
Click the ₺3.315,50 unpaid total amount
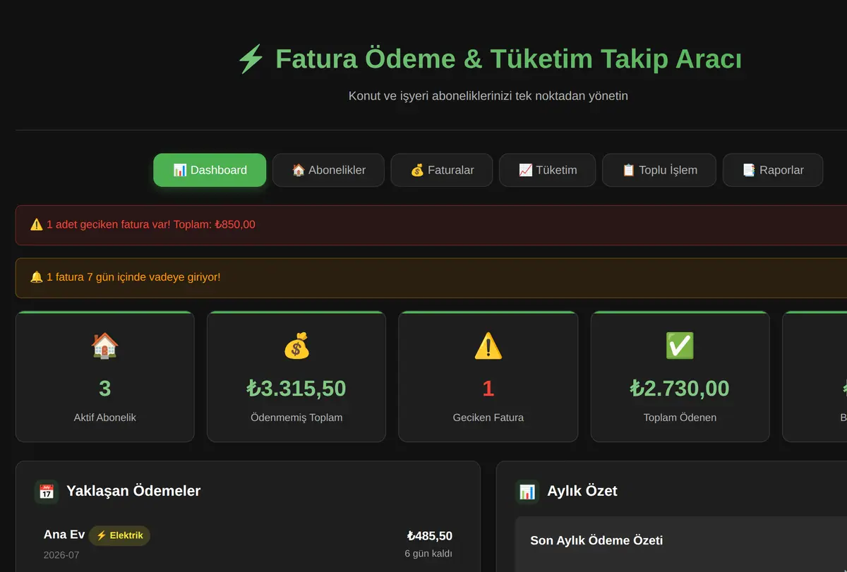point(296,389)
